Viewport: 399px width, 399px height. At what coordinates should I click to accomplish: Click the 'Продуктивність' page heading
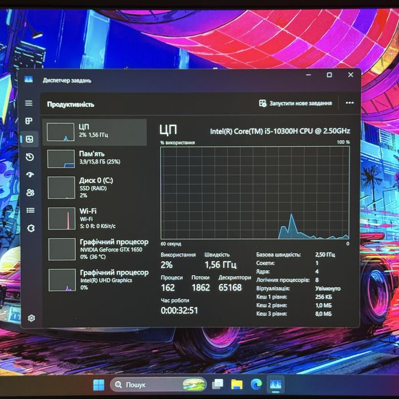pyautogui.click(x=71, y=104)
